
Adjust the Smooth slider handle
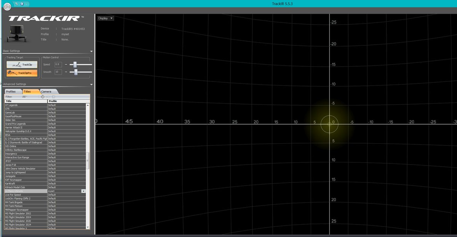76,72
